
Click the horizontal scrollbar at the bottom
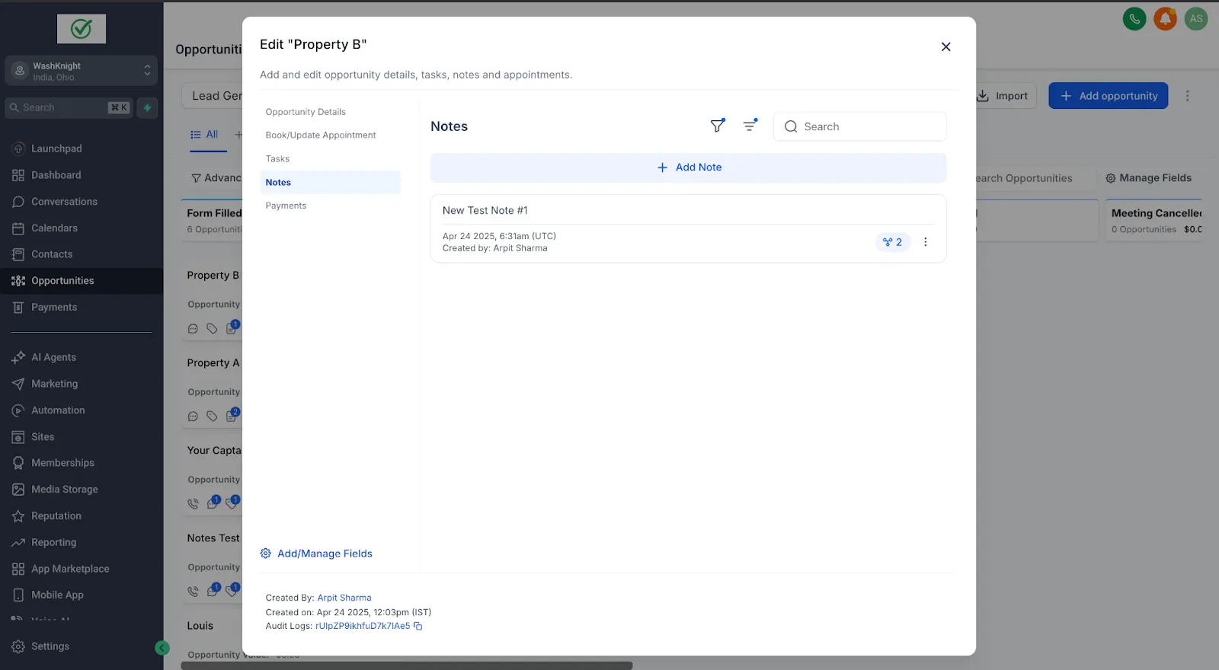[407, 665]
